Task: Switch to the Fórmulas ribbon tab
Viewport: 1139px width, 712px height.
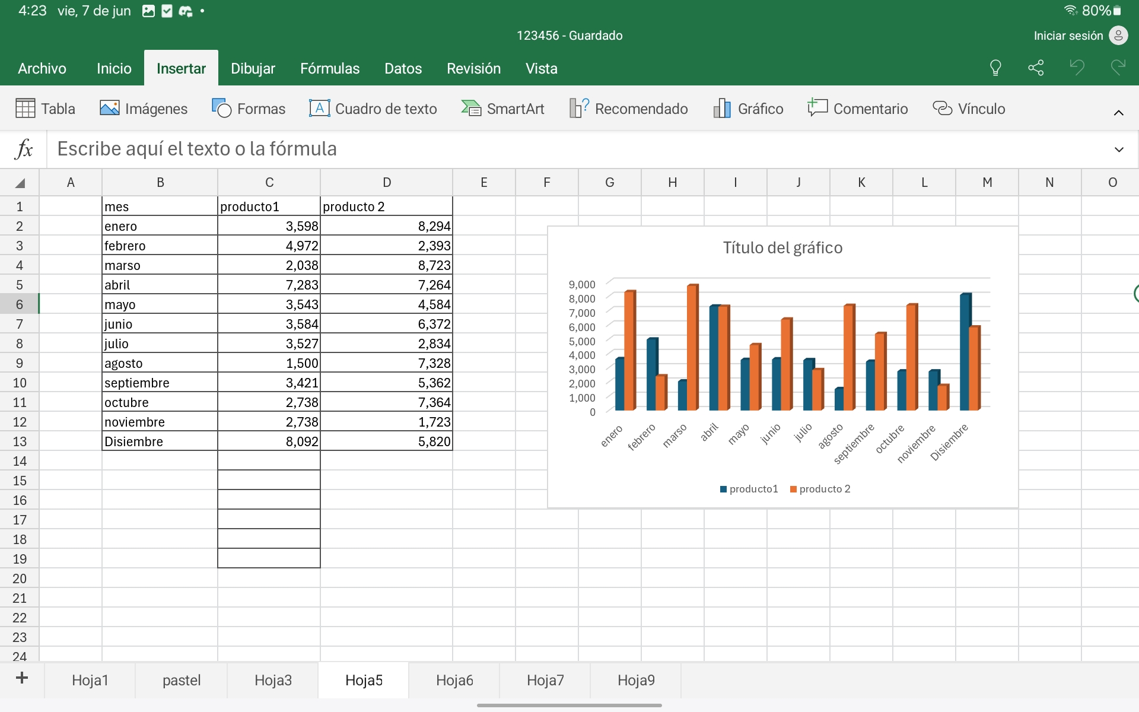Action: click(330, 68)
